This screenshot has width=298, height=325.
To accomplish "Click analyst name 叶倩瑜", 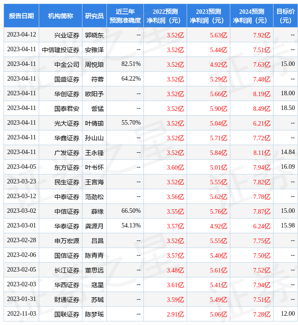I will tap(94, 123).
